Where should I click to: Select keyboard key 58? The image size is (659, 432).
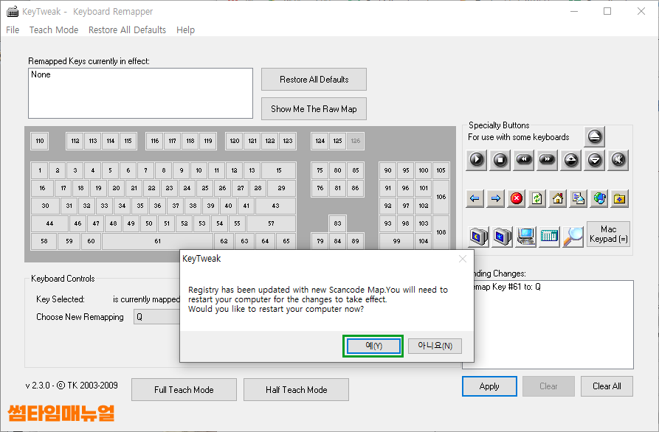[44, 241]
